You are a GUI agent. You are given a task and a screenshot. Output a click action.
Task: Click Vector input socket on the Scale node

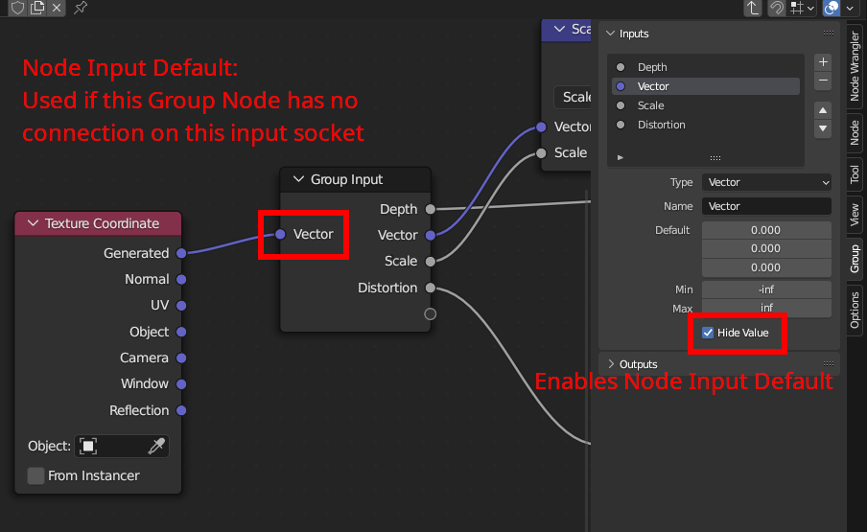pos(541,127)
